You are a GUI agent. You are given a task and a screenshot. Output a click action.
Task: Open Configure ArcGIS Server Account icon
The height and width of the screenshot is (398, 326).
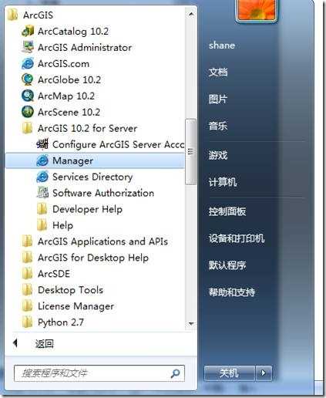coord(42,144)
